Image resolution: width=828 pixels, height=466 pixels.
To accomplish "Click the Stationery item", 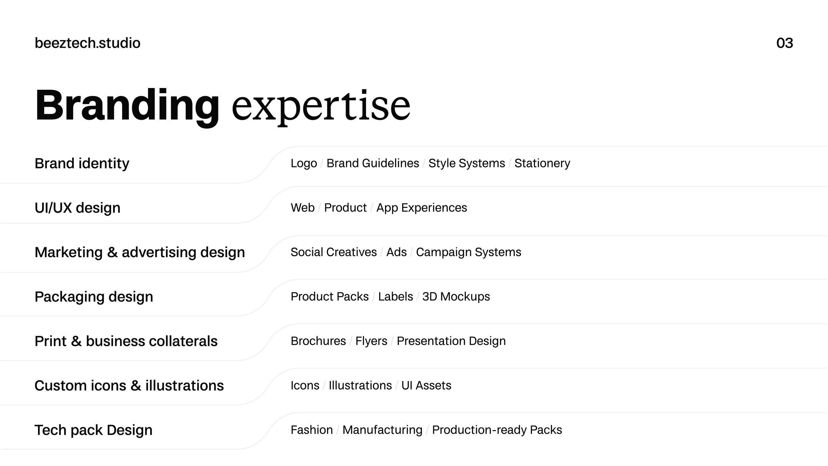I will tap(542, 164).
